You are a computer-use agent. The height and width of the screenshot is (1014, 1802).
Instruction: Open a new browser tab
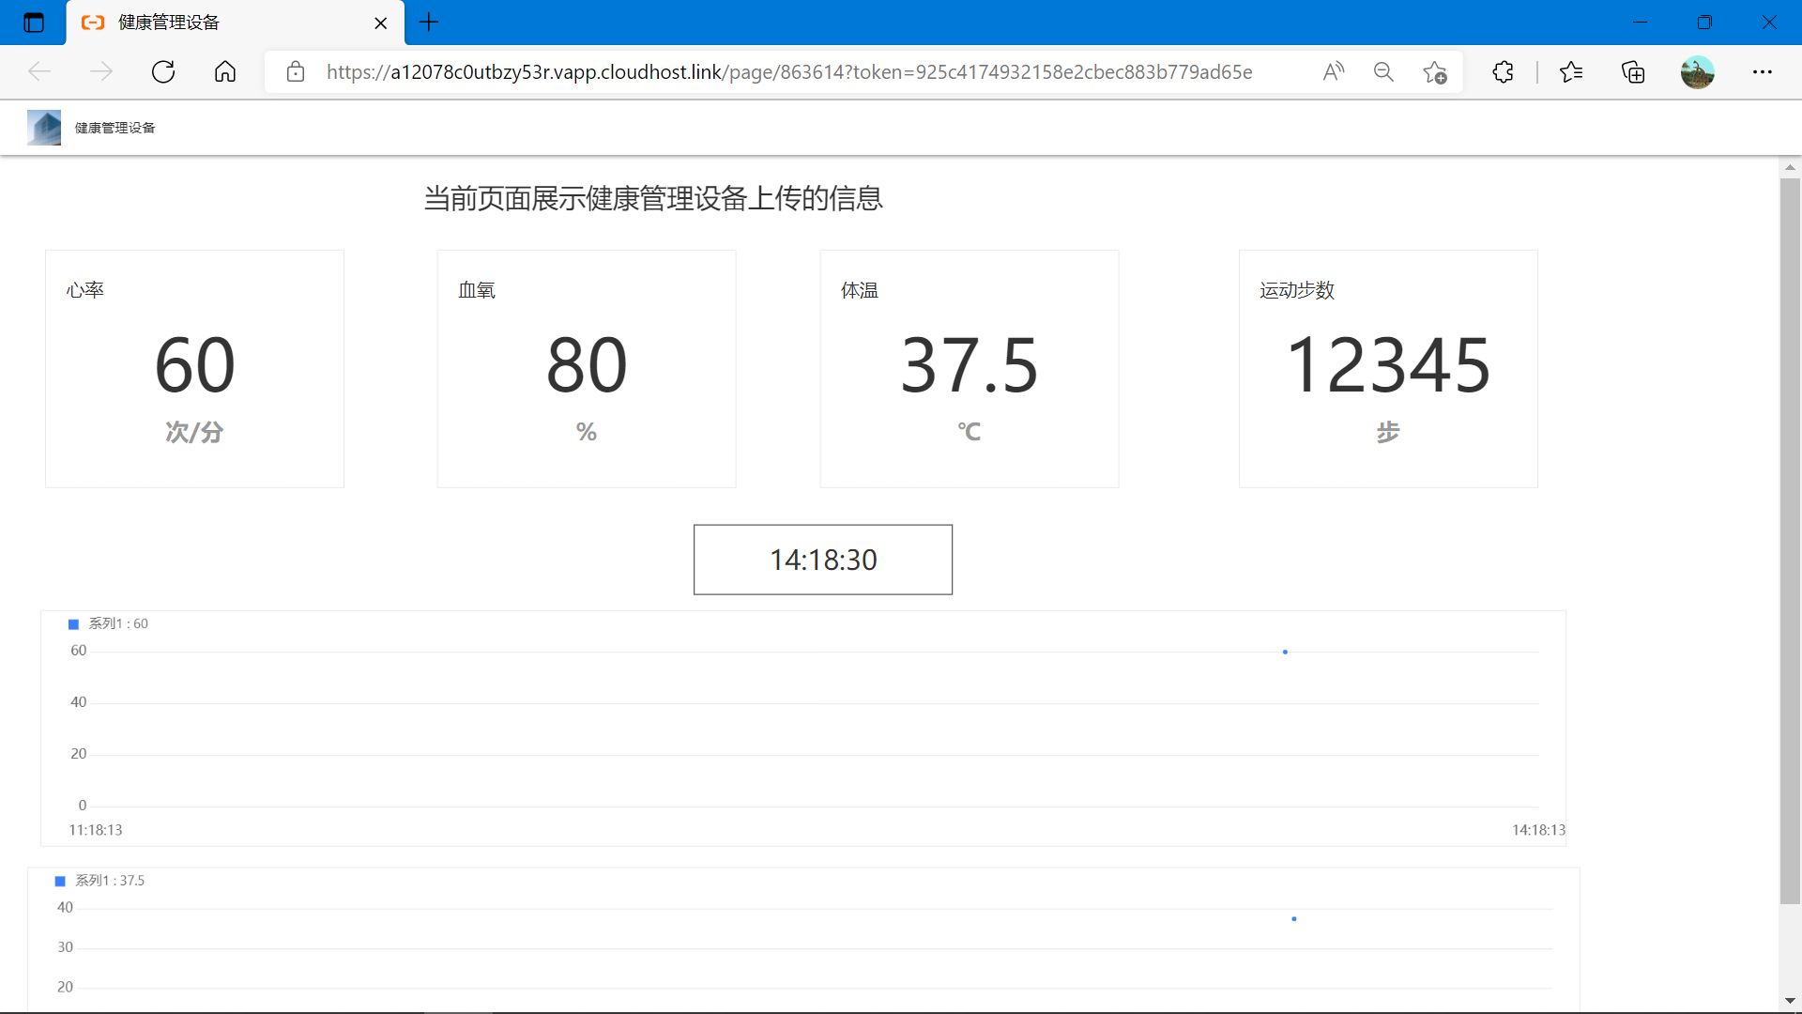pyautogui.click(x=429, y=23)
